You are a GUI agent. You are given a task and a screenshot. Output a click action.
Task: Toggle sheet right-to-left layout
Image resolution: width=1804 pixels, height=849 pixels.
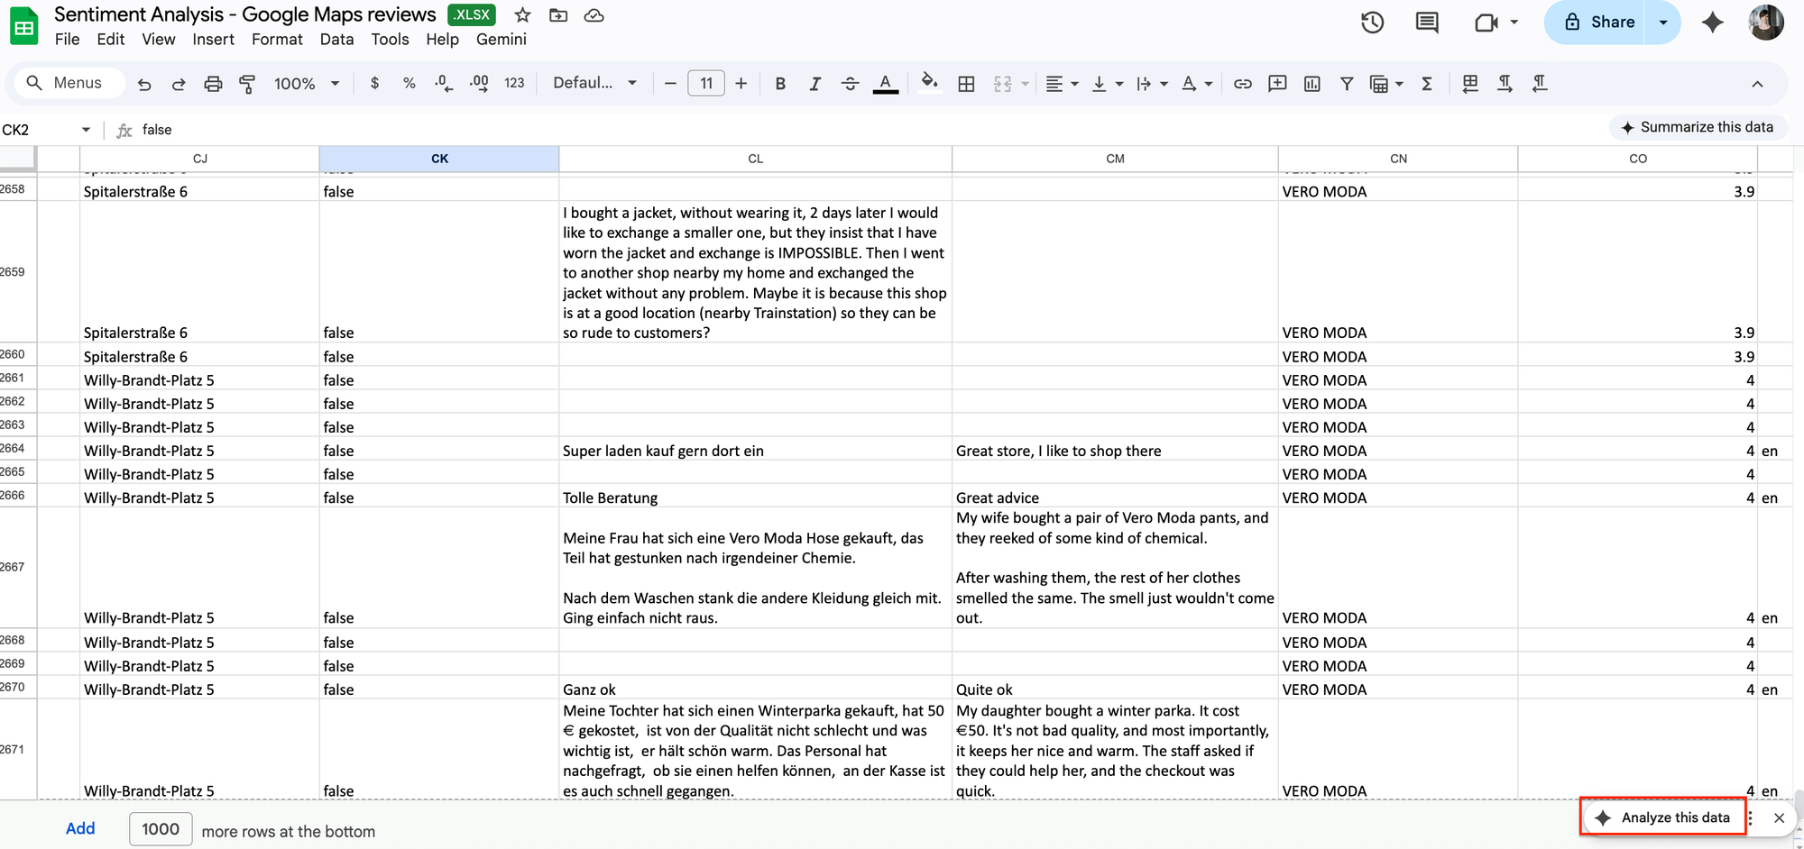click(x=1470, y=84)
